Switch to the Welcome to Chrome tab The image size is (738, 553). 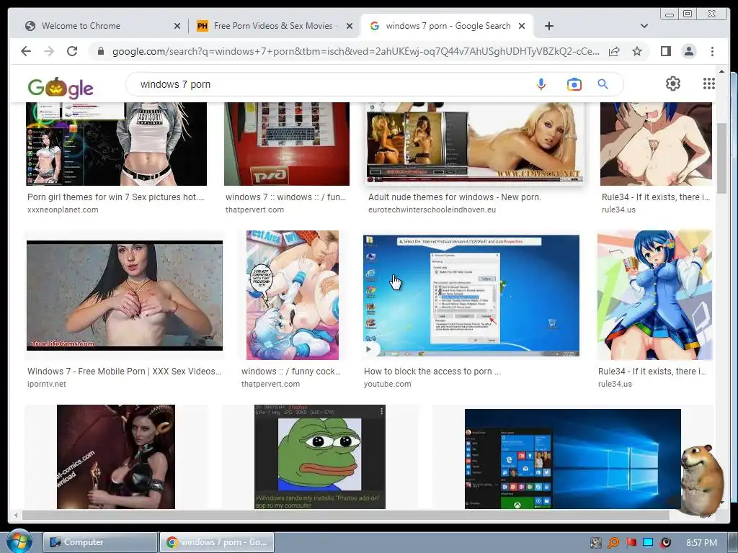coord(98,26)
